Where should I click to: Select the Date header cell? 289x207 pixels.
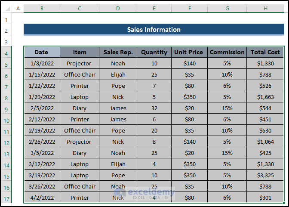(x=42, y=53)
